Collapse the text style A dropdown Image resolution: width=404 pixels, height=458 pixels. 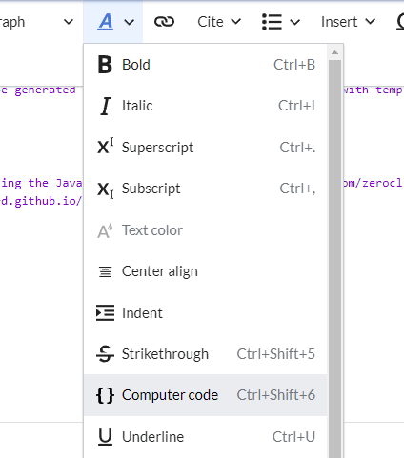click(x=113, y=22)
